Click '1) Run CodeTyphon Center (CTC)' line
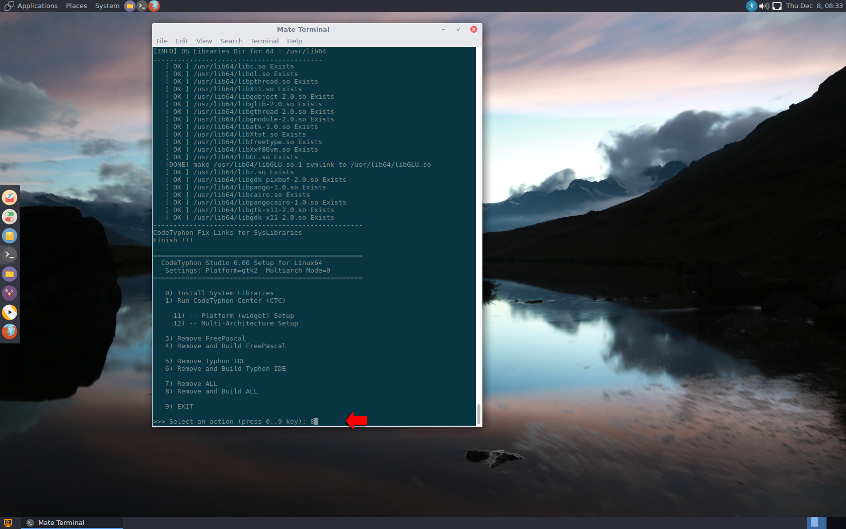This screenshot has width=846, height=529. coord(226,301)
